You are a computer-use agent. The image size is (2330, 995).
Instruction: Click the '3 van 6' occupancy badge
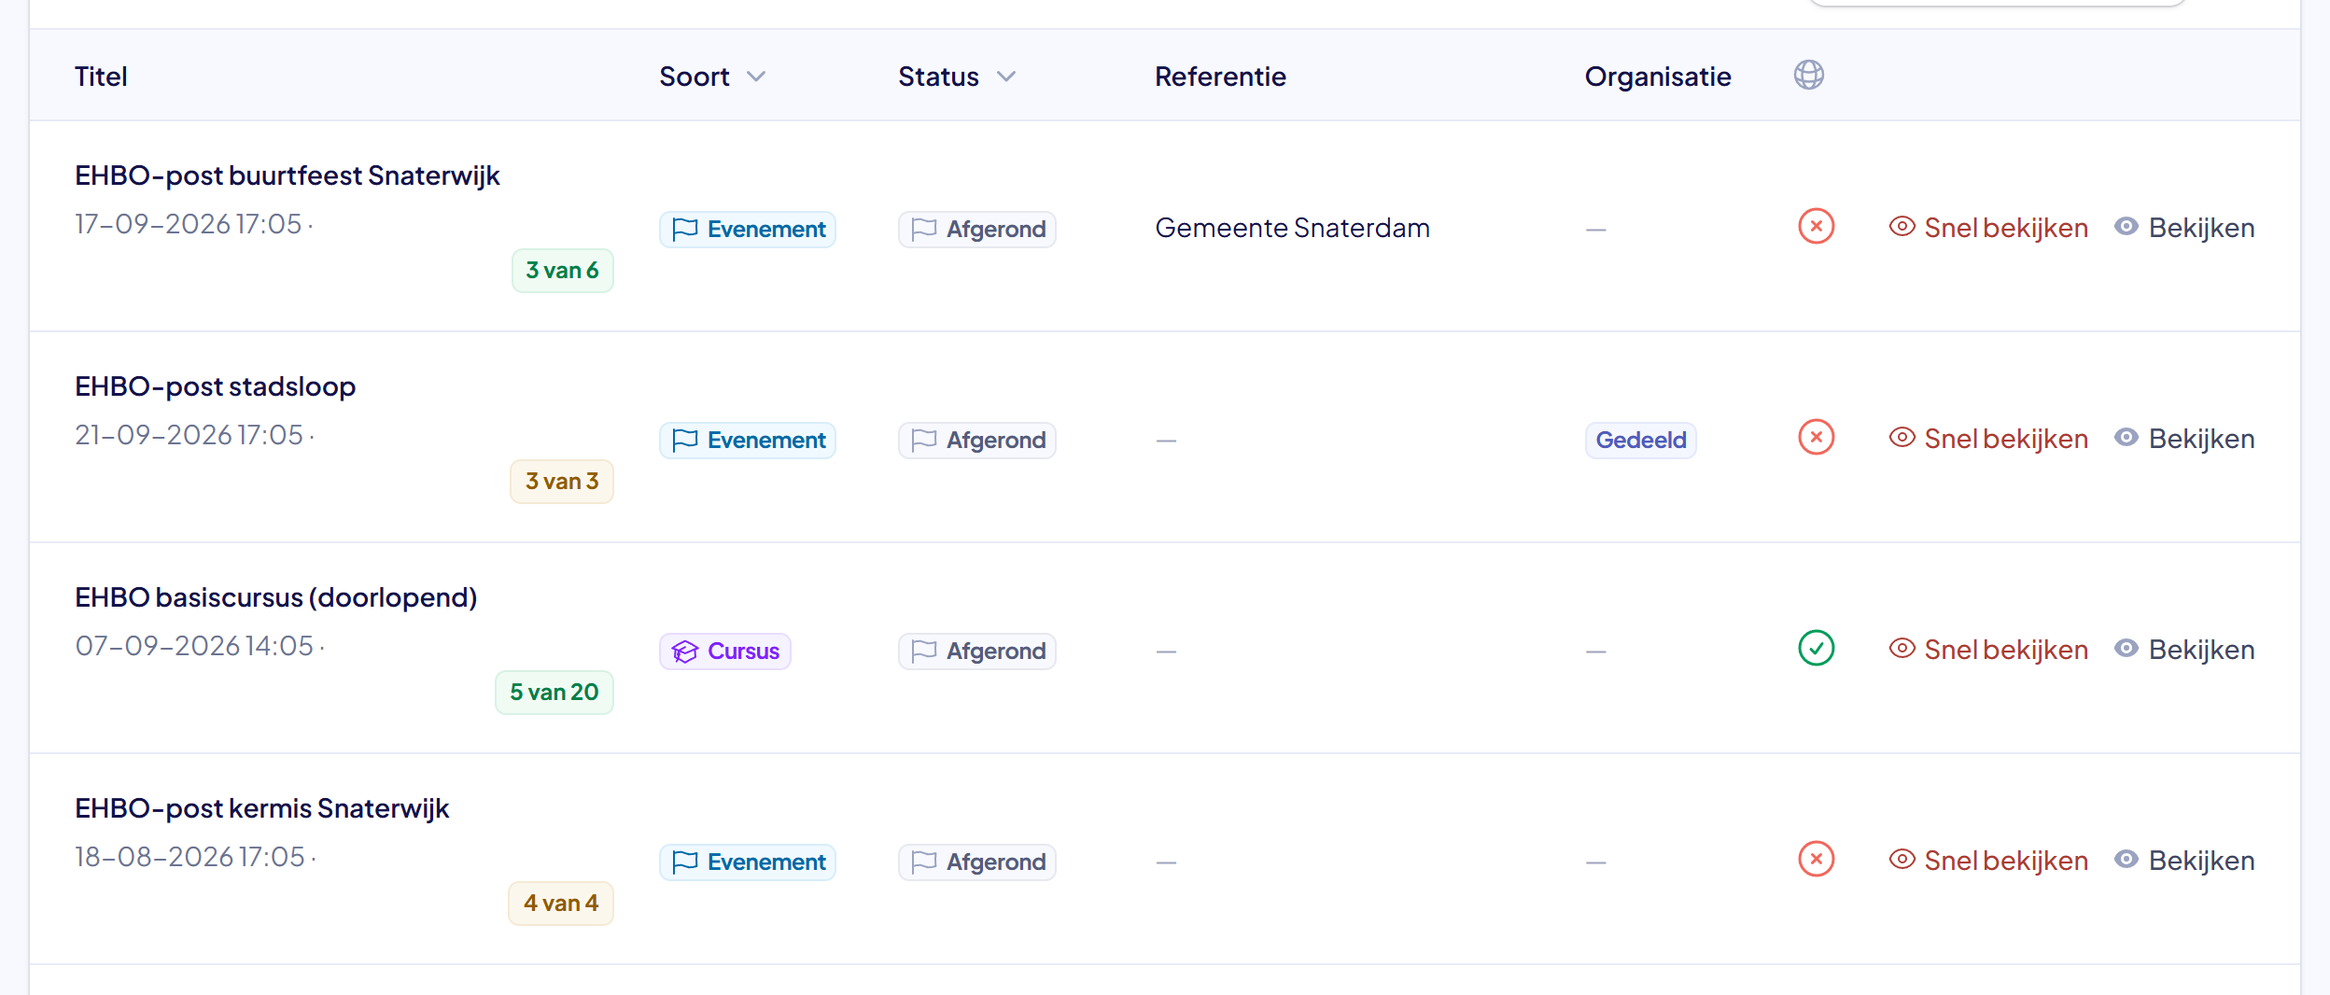coord(563,271)
